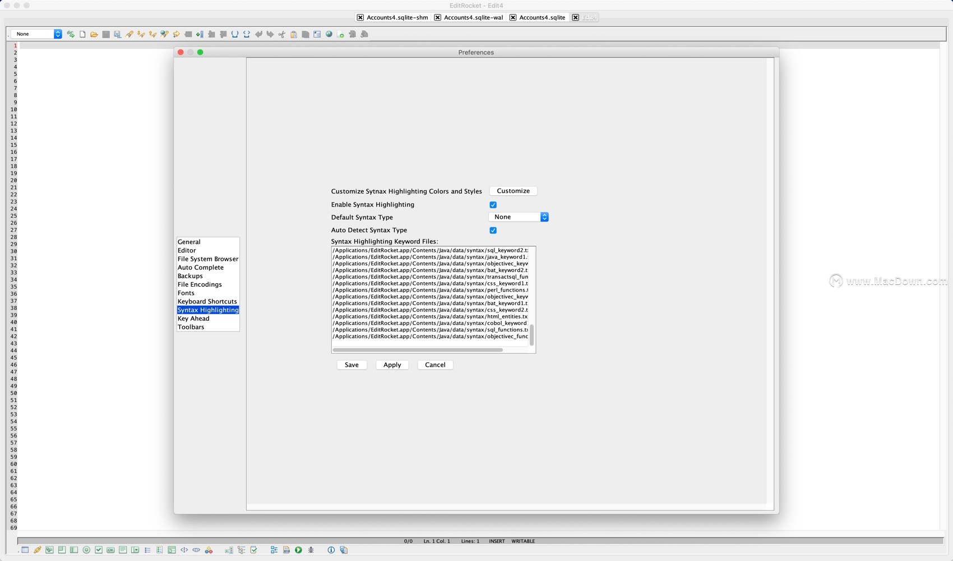Select Key Ahead preferences category
This screenshot has height=561, width=953.
208,319
